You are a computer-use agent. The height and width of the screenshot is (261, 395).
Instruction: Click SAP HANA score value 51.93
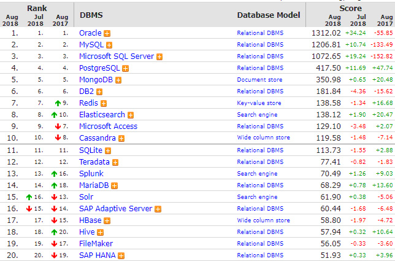(331, 255)
